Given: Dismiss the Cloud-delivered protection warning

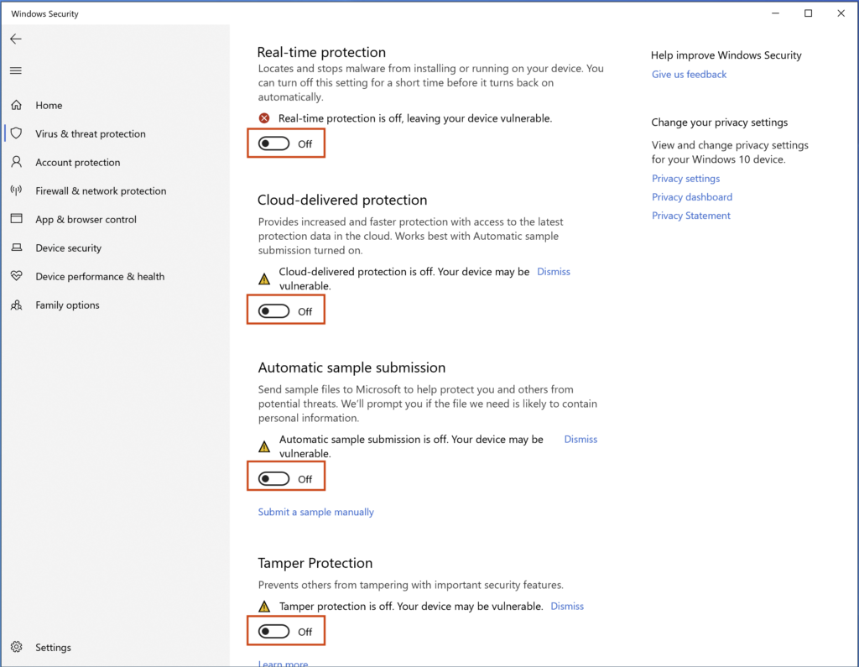Looking at the screenshot, I should [554, 272].
